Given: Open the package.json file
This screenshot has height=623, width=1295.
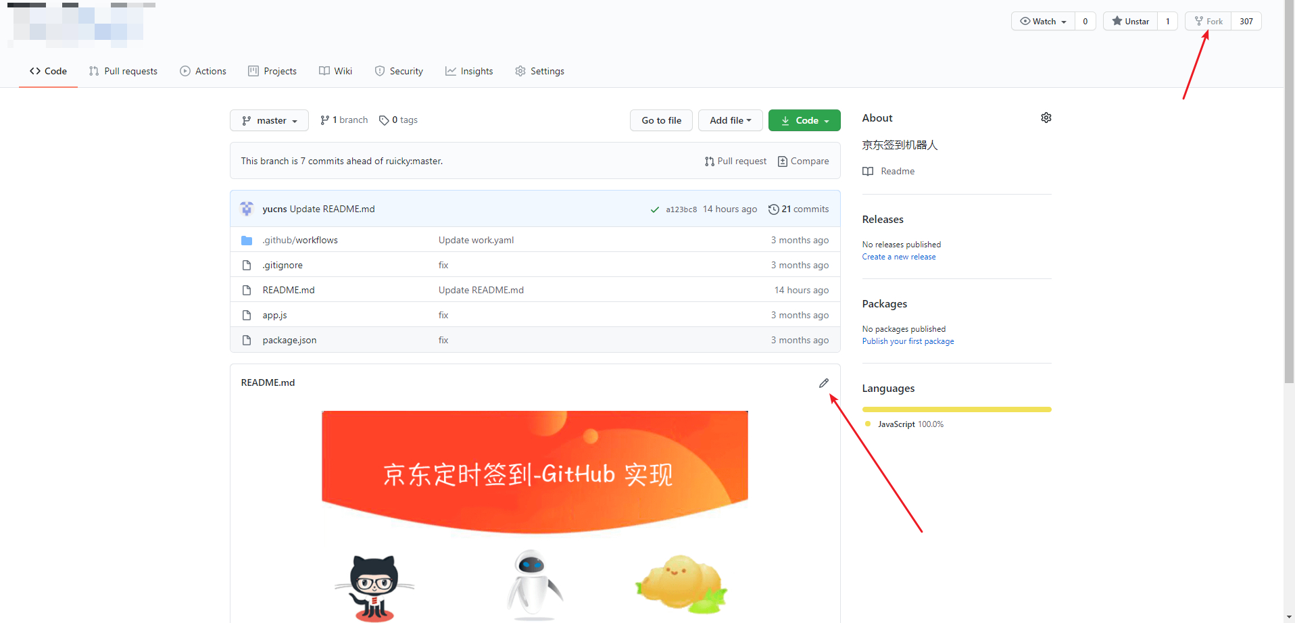Looking at the screenshot, I should click(289, 340).
